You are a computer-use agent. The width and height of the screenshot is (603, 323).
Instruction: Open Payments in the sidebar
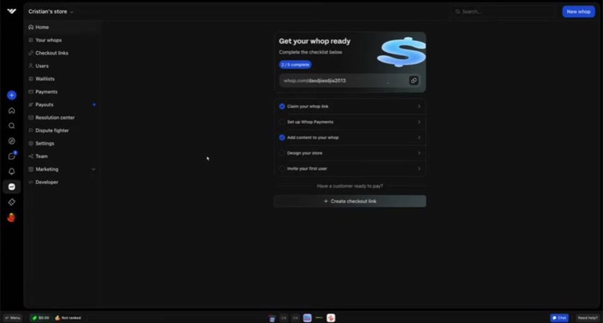tap(62, 92)
